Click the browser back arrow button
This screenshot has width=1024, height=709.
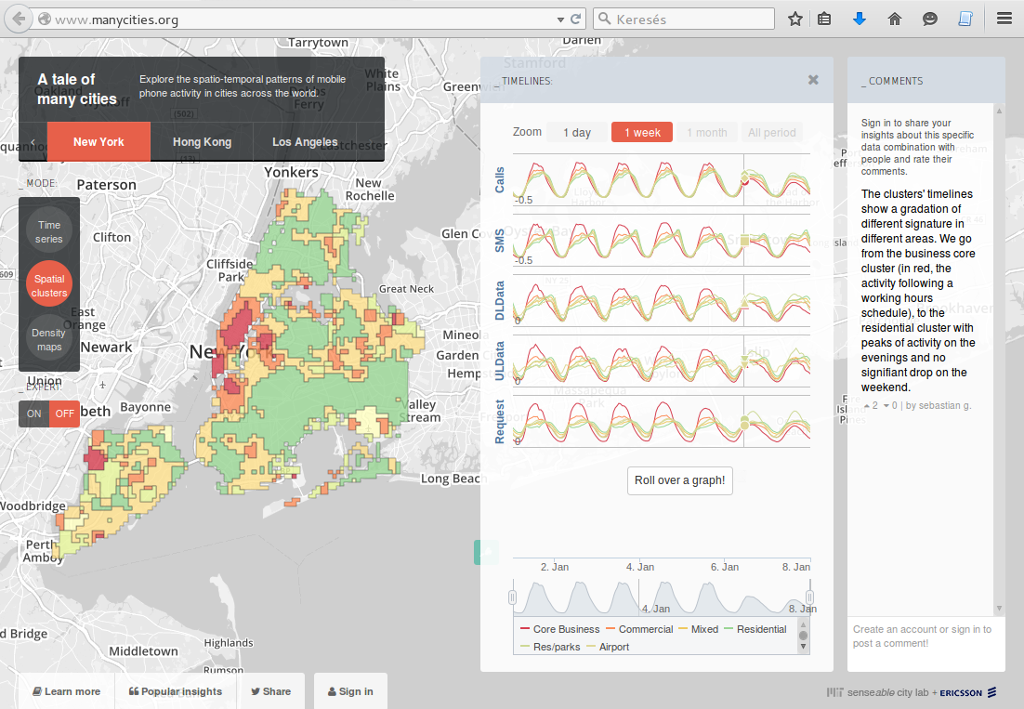tap(20, 19)
